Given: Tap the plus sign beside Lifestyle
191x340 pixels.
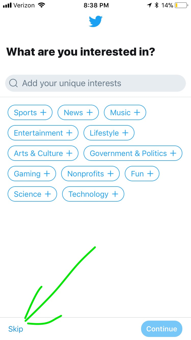Looking at the screenshot, I should [x=125, y=133].
